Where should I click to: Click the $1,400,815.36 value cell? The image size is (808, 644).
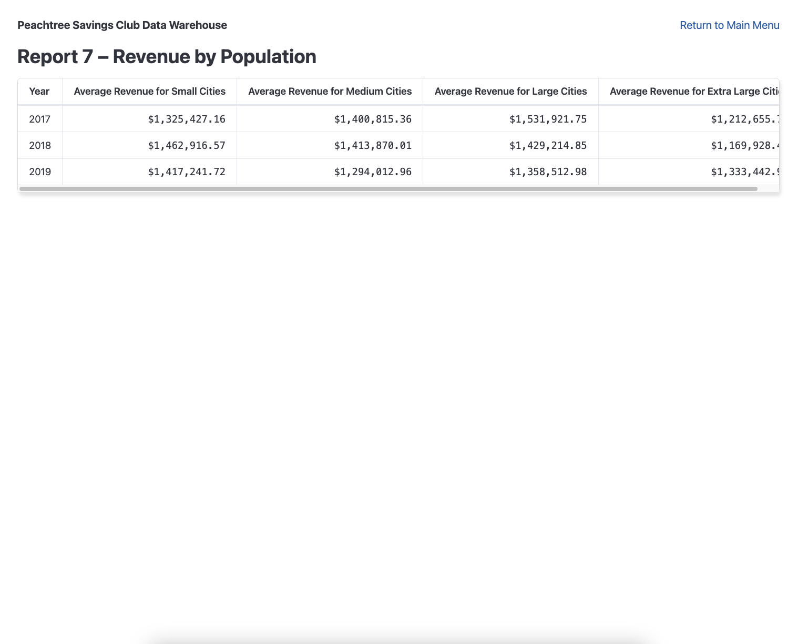(373, 119)
